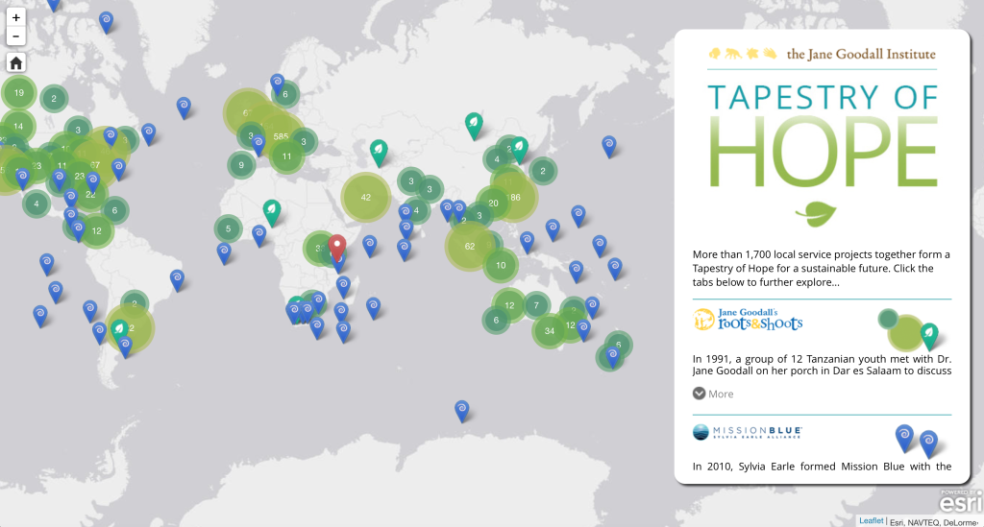Click the green leaf icon under HOPE
Viewport: 984px width, 527px height.
tap(816, 214)
